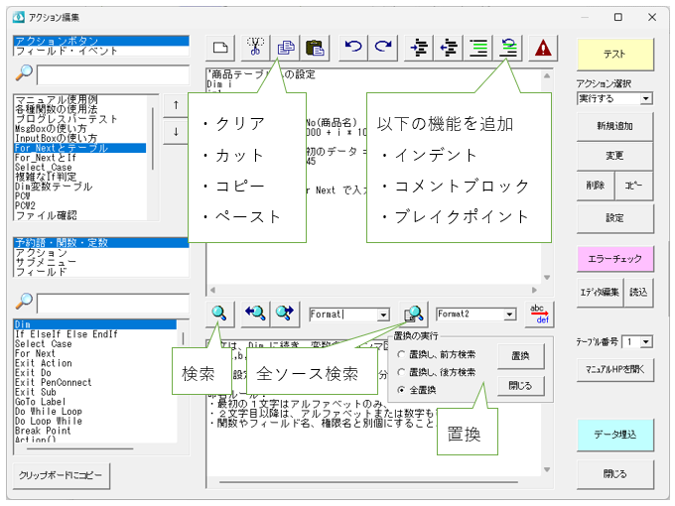This screenshot has width=675, height=506.
Task: Click the pink エラーチェック button
Action: coord(614,258)
